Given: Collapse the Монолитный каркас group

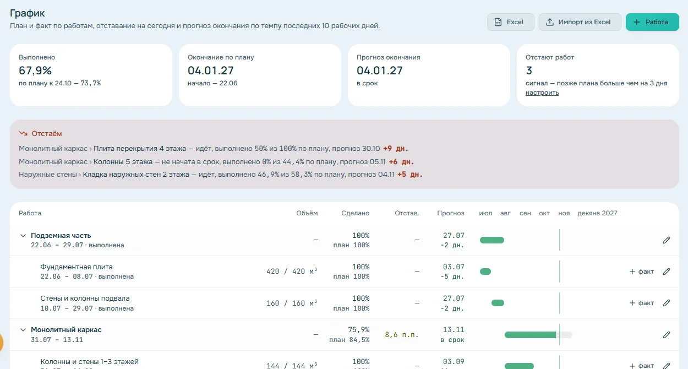Looking at the screenshot, I should tap(23, 330).
